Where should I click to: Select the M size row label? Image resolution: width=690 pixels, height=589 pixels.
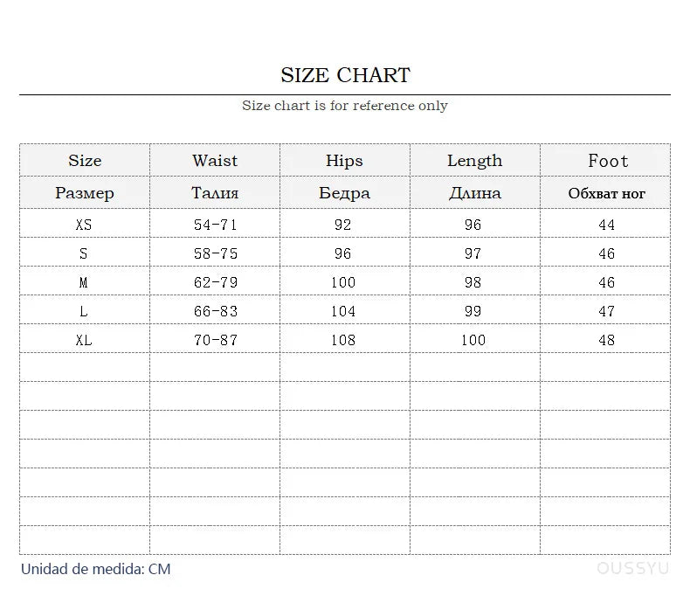(84, 282)
